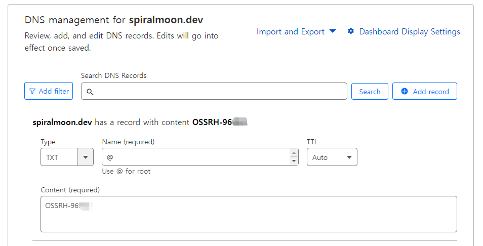Click the 'Use @ for root' hint text
This screenshot has width=483, height=246.
[126, 171]
